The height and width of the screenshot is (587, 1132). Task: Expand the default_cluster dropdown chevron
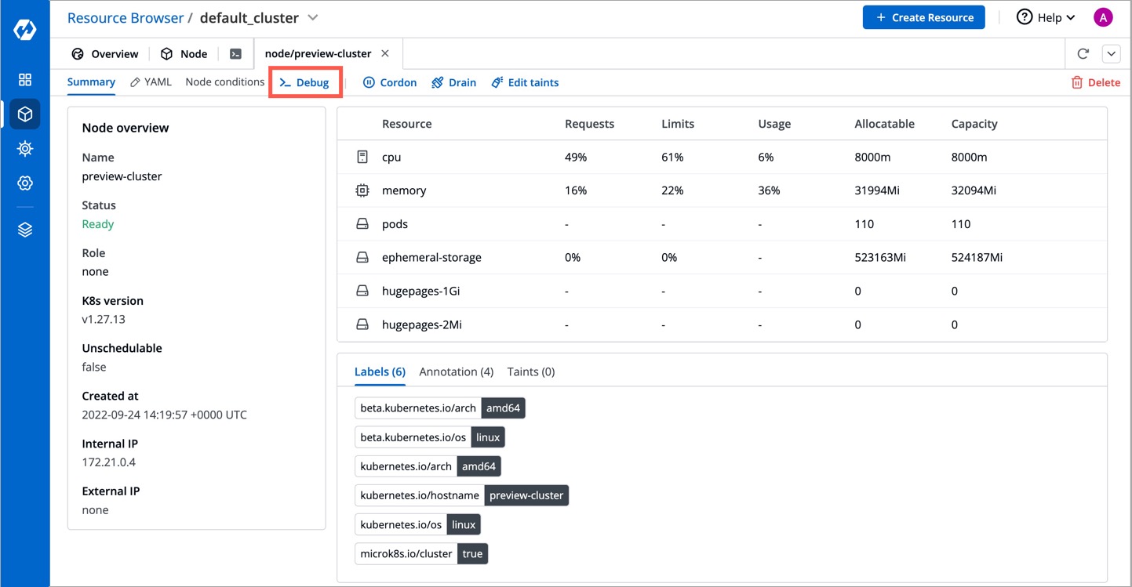pyautogui.click(x=313, y=17)
